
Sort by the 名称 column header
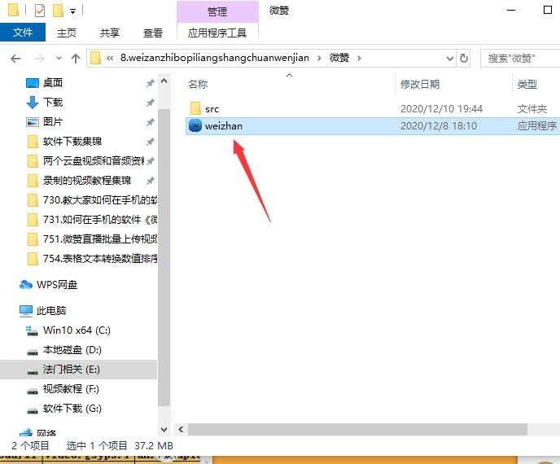198,85
